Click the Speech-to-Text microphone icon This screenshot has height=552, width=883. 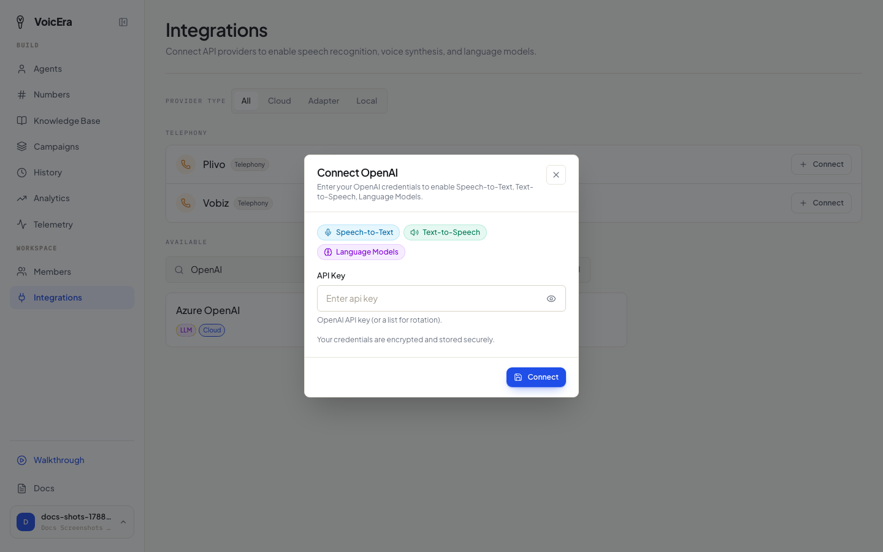coord(328,232)
